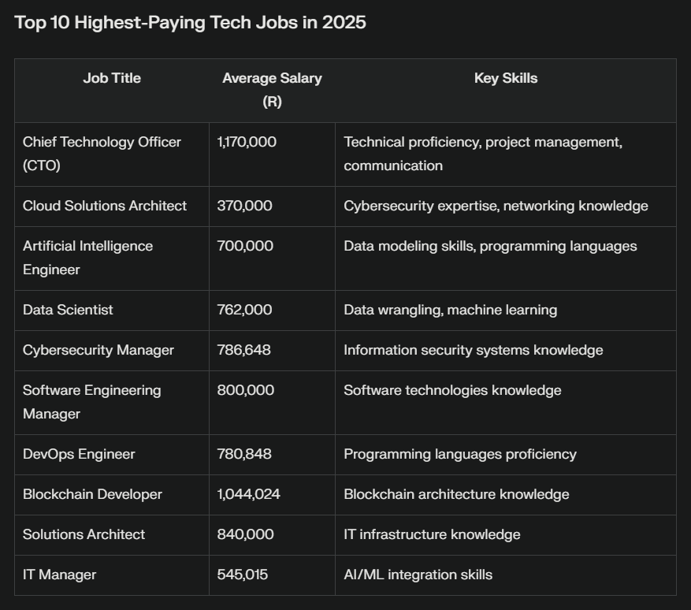Select the 'Chief Technology Officer (CTO)' cell
Image resolution: width=691 pixels, height=610 pixels.
pyautogui.click(x=102, y=154)
